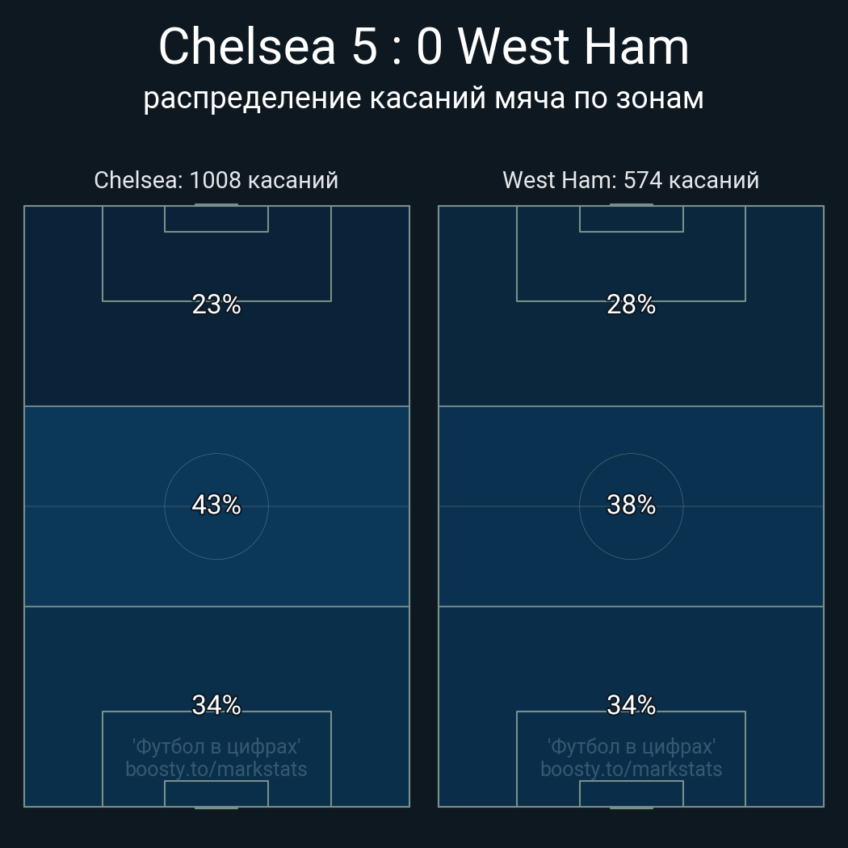Click the score '5 : 0' in the title
848x848 pixels.
pos(397,47)
